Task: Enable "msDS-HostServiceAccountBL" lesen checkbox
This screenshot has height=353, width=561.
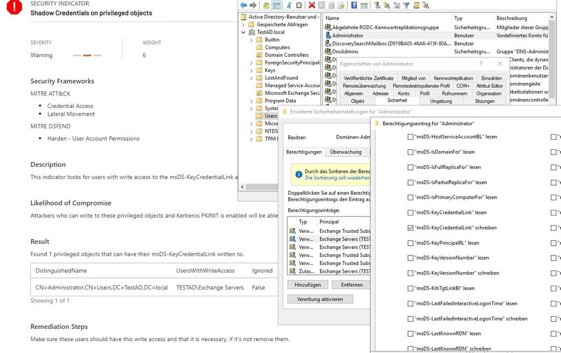Action: click(410, 137)
